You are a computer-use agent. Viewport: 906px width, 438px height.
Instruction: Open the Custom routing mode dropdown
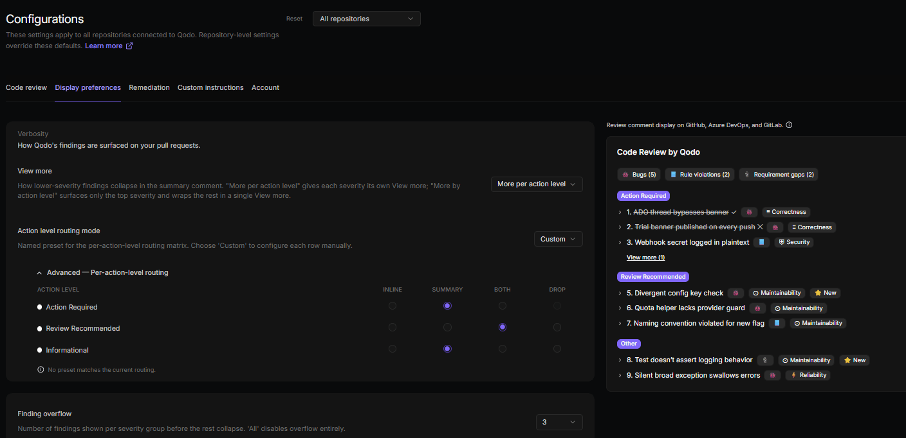pos(559,239)
